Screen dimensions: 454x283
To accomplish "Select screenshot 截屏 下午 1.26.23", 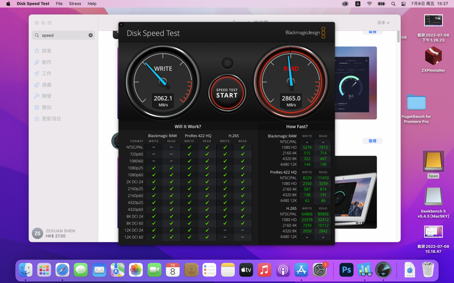I will point(433,28).
